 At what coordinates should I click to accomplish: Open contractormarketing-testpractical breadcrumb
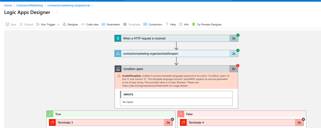point(69,5)
